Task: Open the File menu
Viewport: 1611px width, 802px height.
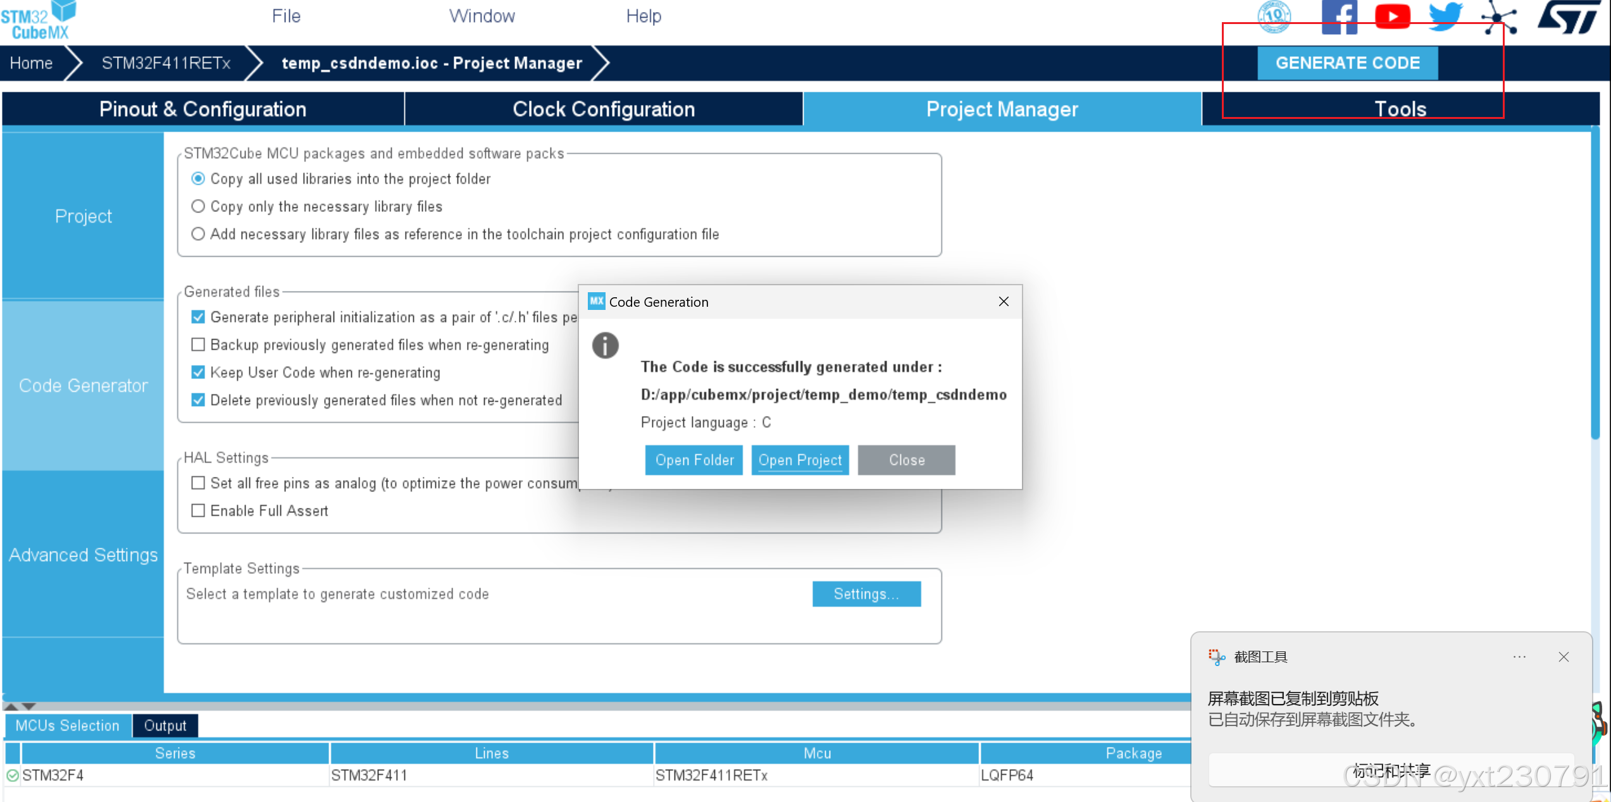Action: click(286, 16)
